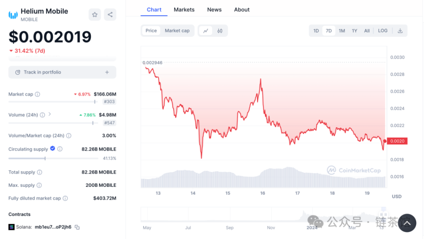This screenshot has height=239, width=424.
Task: Open the Markets tab
Action: tap(184, 10)
